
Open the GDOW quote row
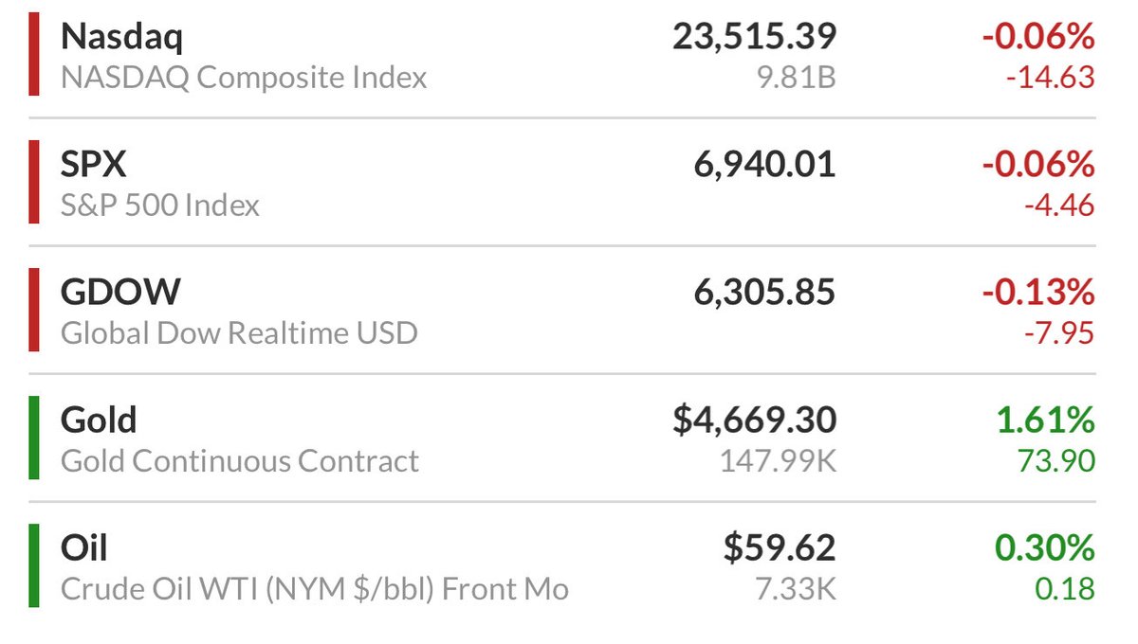pos(562,310)
